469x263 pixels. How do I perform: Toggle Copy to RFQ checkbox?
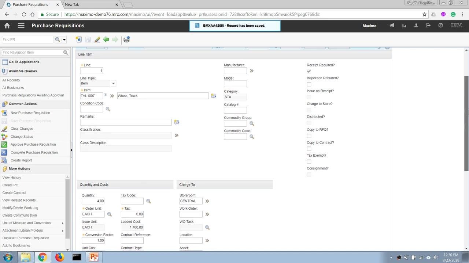point(309,136)
